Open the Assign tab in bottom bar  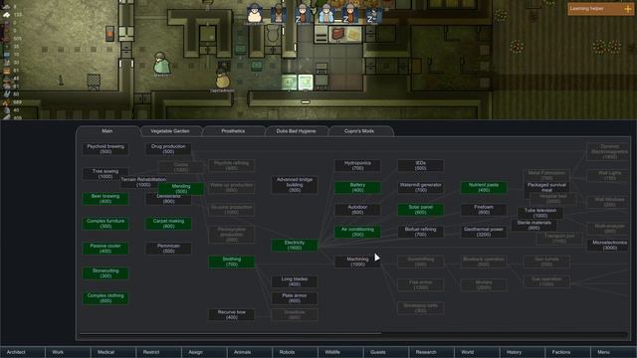click(204, 352)
